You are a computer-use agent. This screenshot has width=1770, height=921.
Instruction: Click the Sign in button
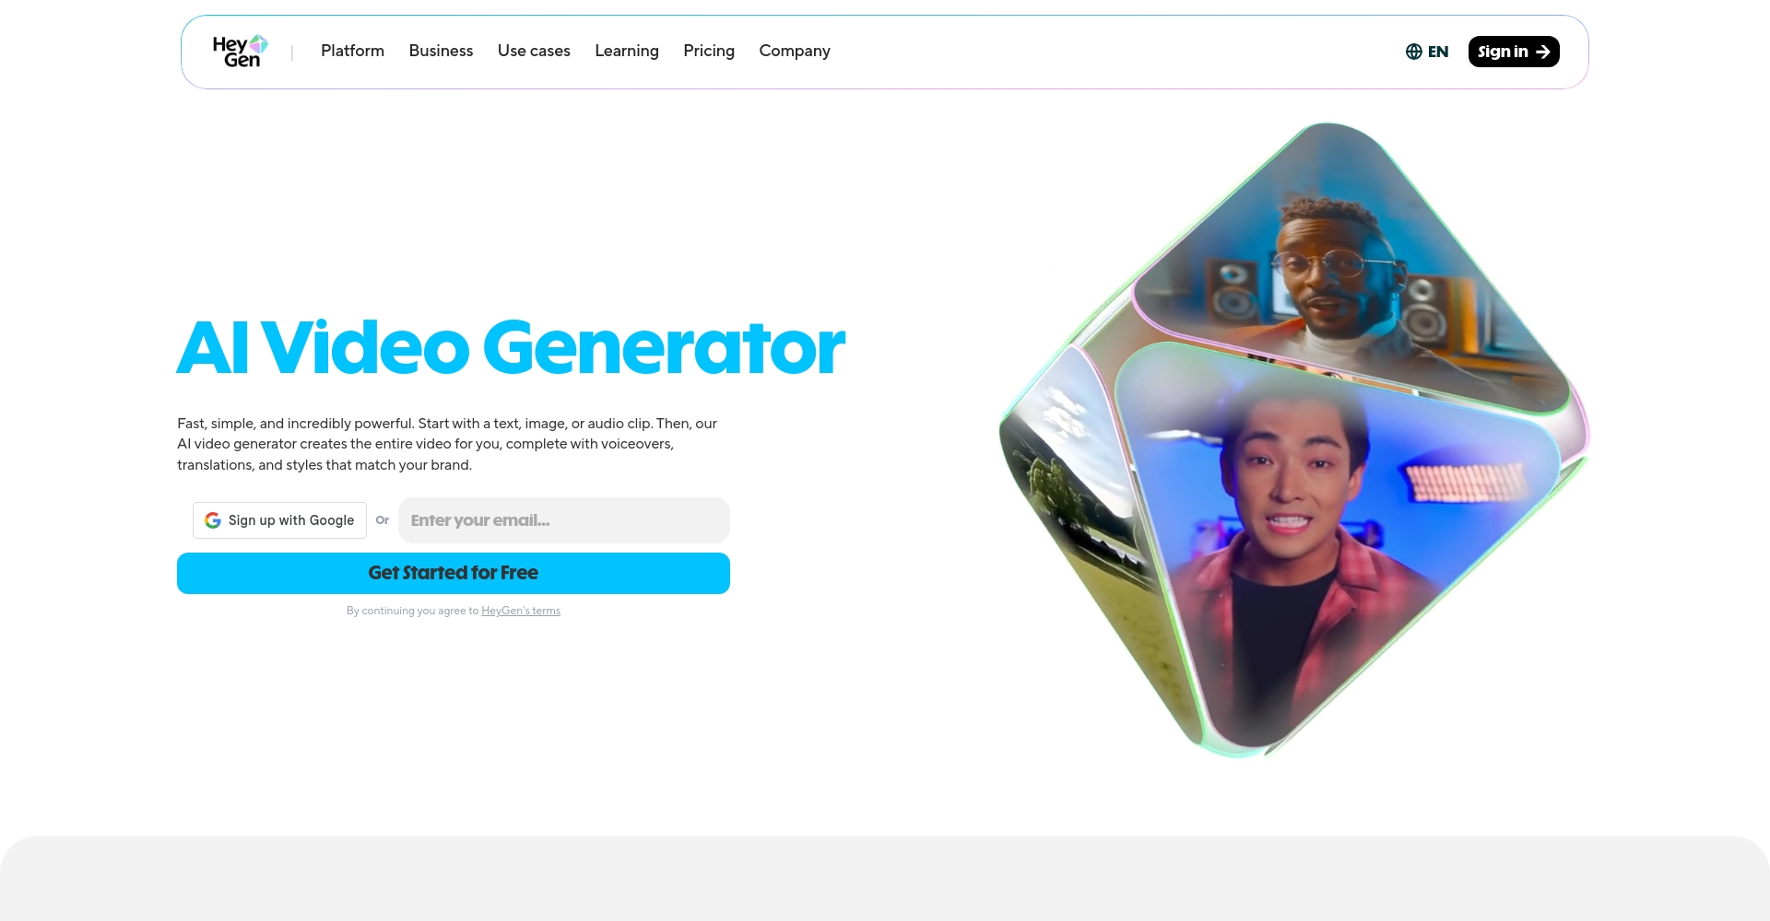1514,52
